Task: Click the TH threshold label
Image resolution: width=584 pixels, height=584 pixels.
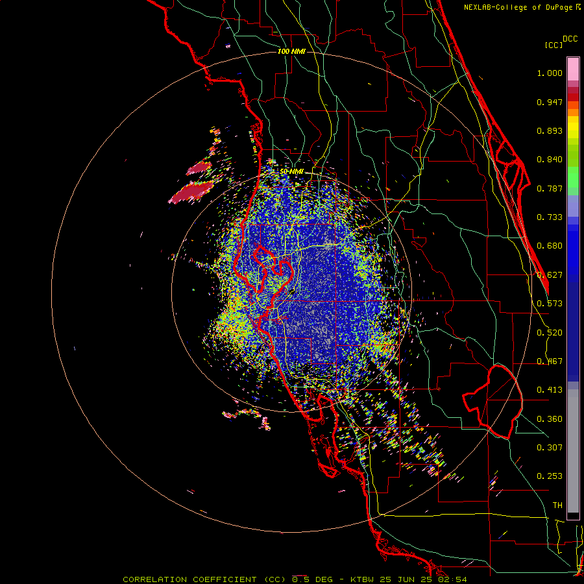Action: point(557,505)
